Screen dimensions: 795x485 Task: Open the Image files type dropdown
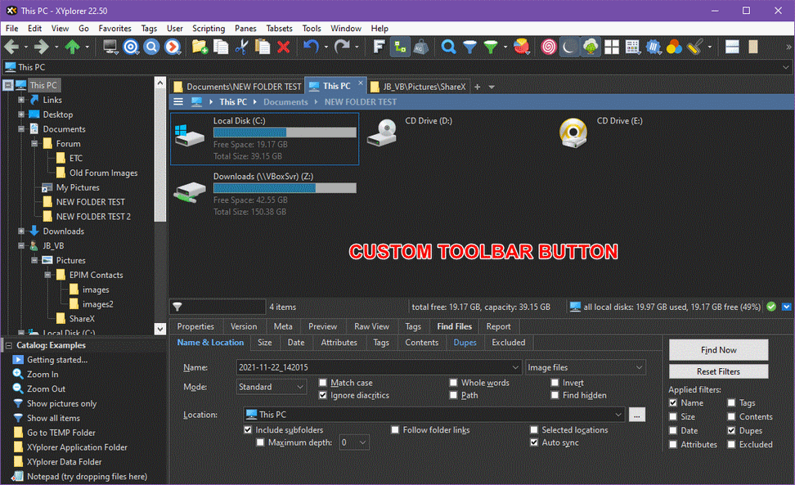[585, 367]
